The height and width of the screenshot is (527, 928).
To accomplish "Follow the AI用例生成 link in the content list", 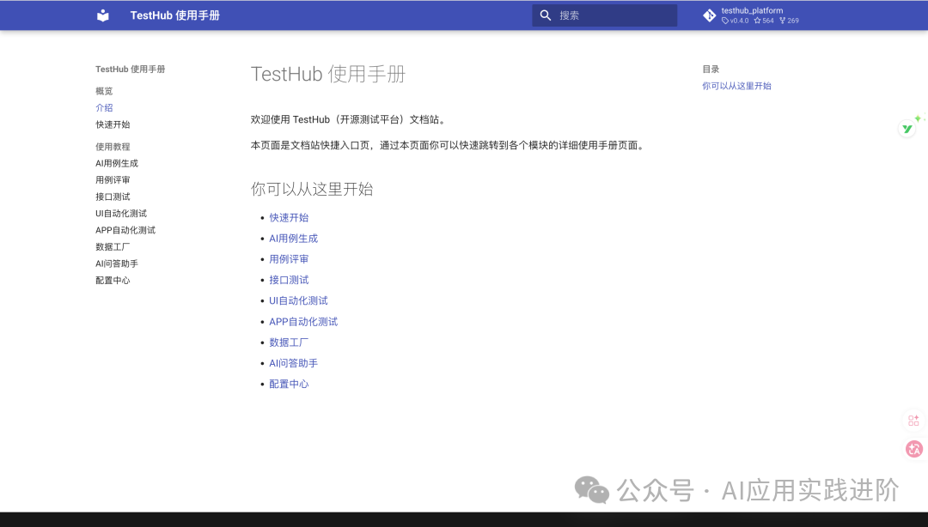I will pos(294,239).
